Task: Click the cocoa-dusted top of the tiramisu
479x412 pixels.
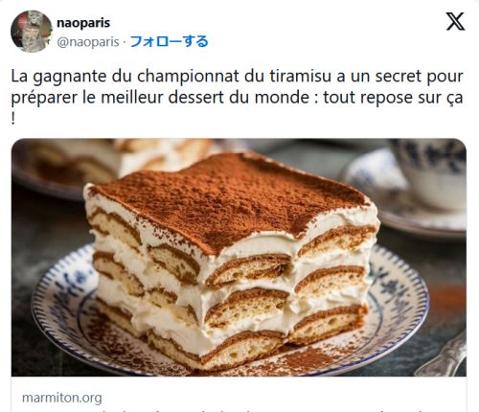Action: pyautogui.click(x=230, y=198)
